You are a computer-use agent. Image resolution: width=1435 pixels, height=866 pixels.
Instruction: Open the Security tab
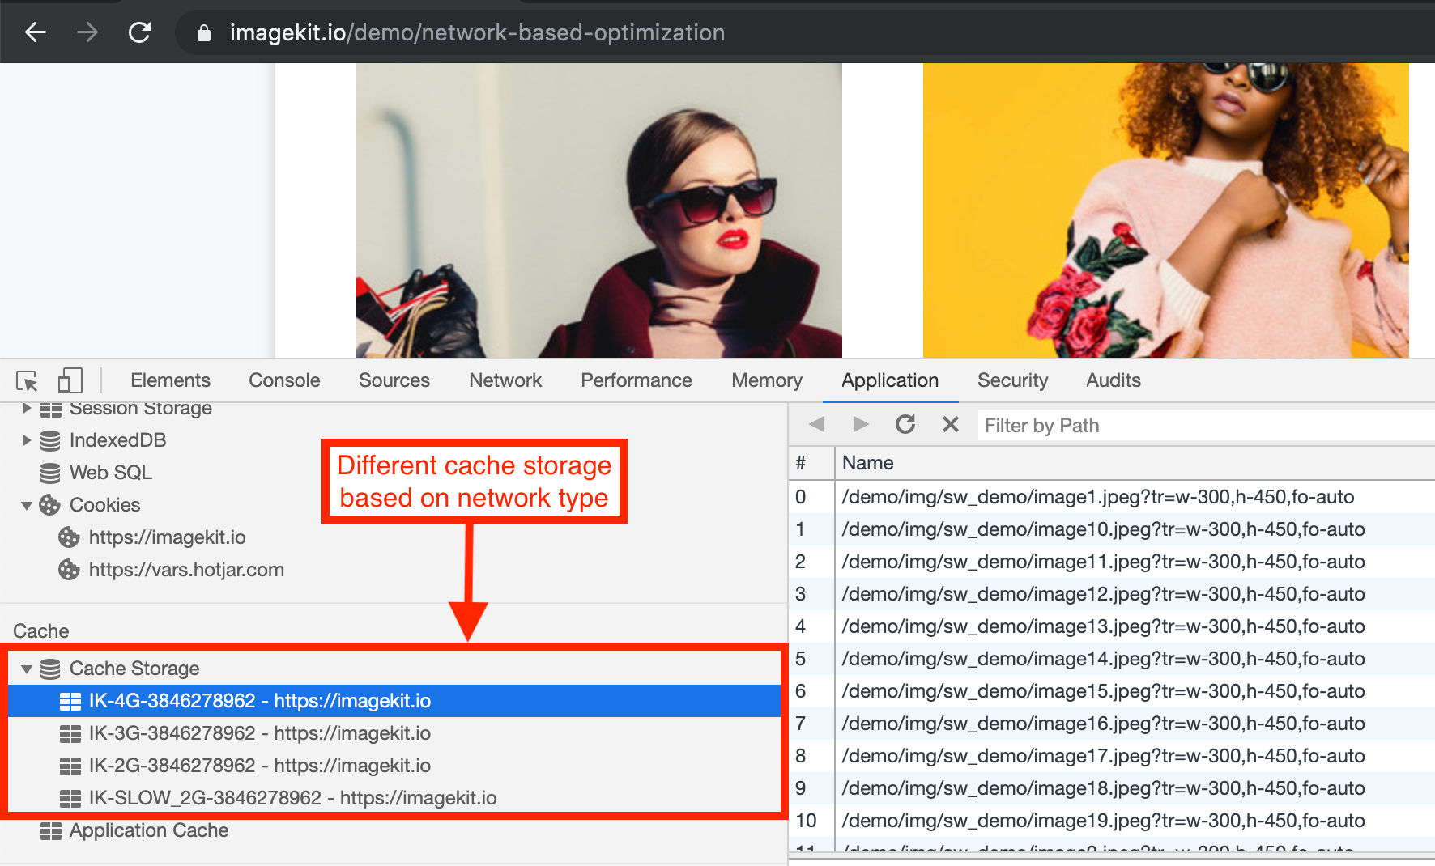click(1012, 380)
